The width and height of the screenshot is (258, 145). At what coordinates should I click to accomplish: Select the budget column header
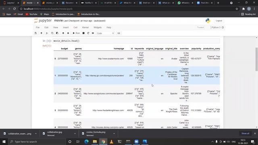tap(64, 49)
